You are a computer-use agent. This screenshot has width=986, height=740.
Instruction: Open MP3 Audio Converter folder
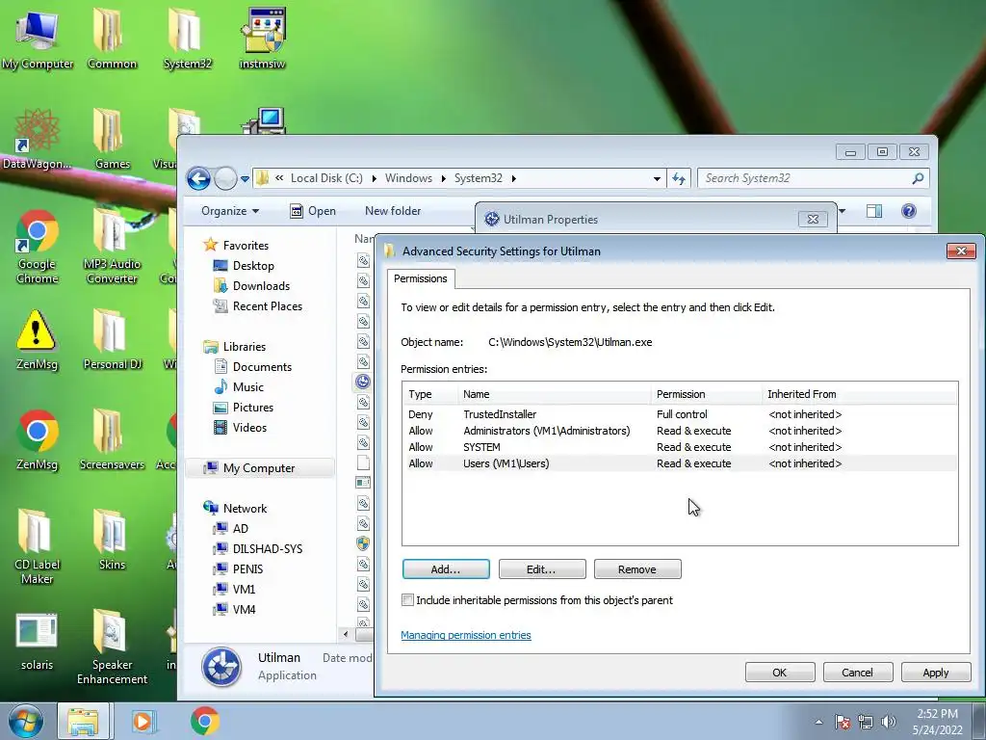112,247
